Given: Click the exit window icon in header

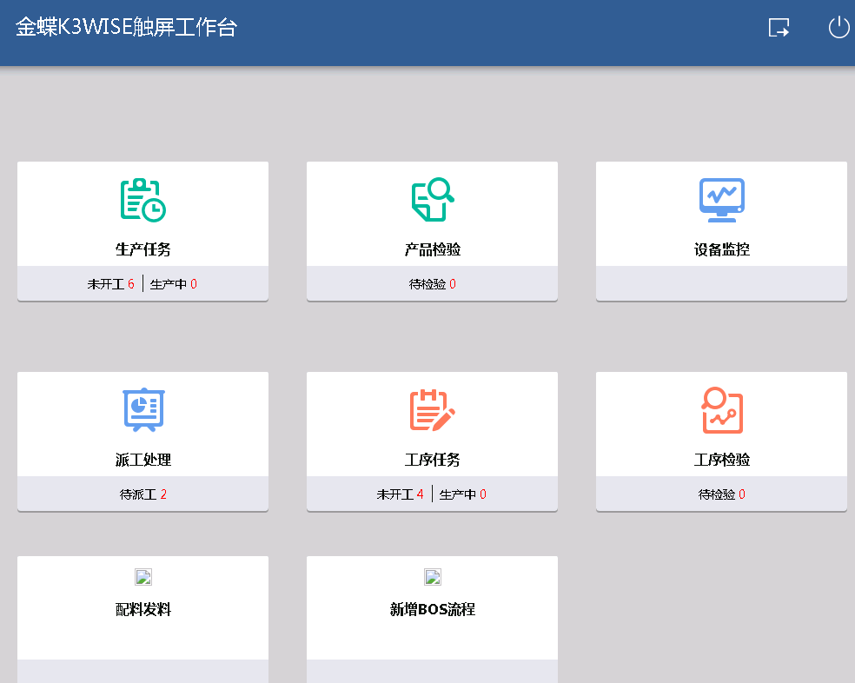Looking at the screenshot, I should click(x=779, y=28).
